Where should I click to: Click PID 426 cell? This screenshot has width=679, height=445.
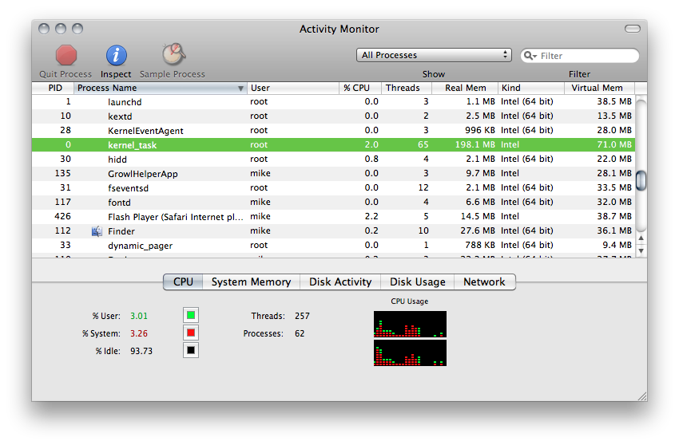click(x=63, y=216)
